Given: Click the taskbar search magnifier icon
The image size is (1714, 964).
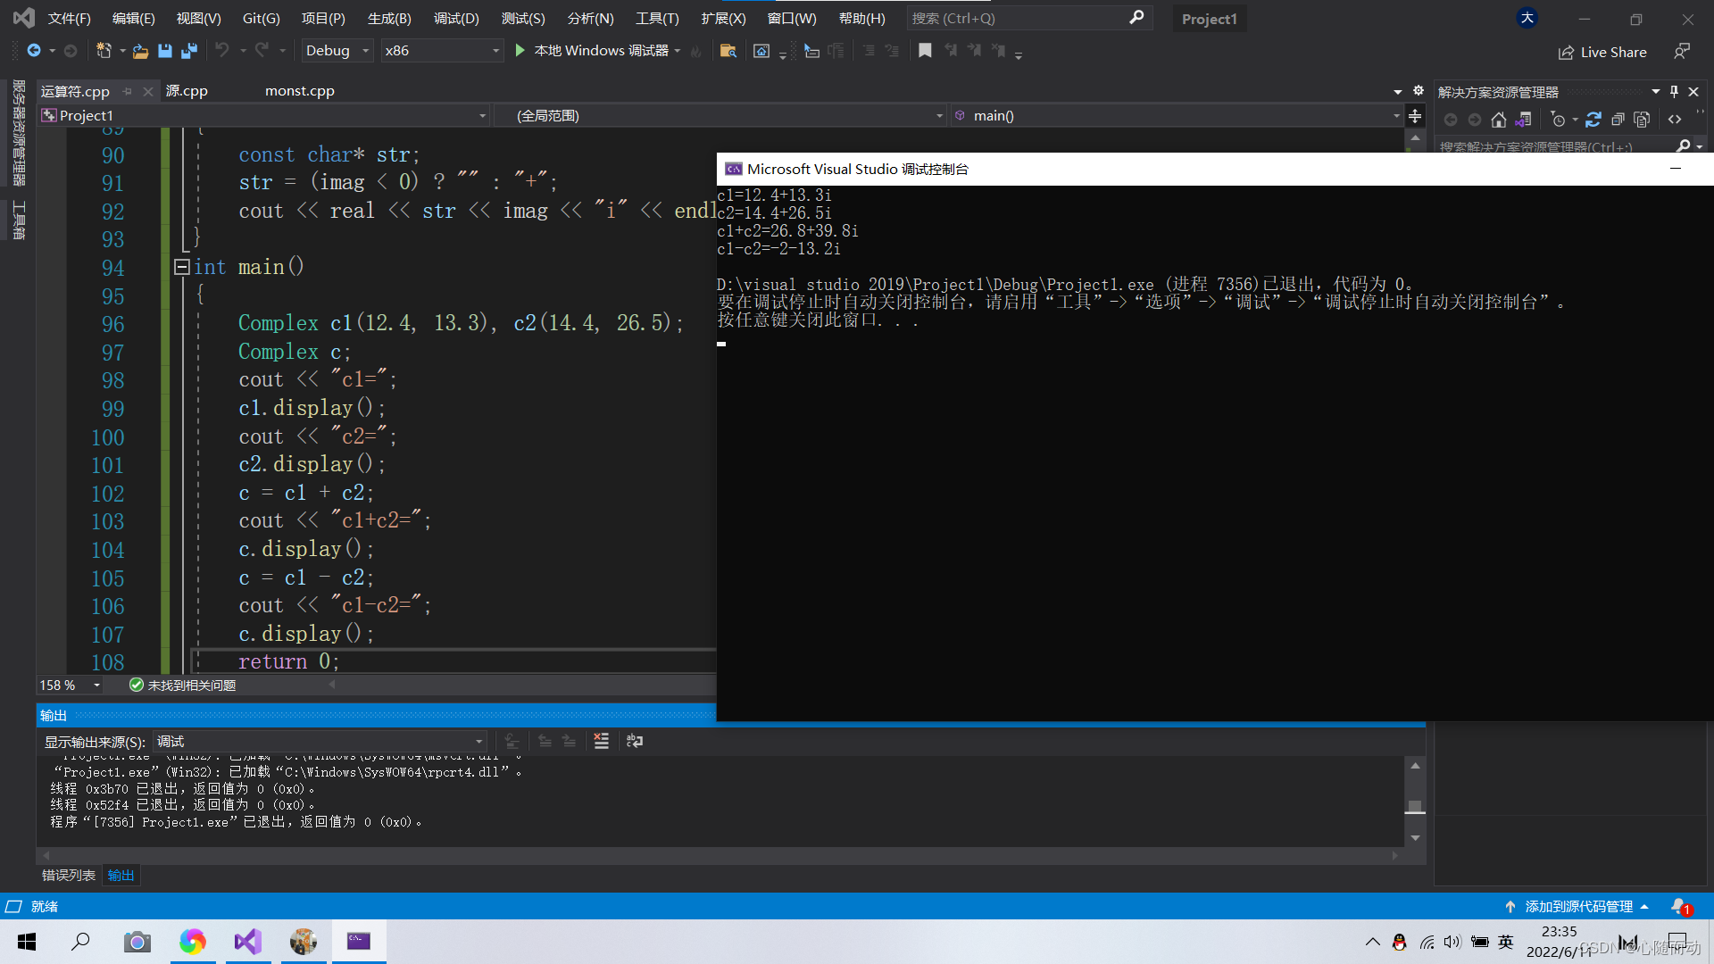Looking at the screenshot, I should (81, 941).
